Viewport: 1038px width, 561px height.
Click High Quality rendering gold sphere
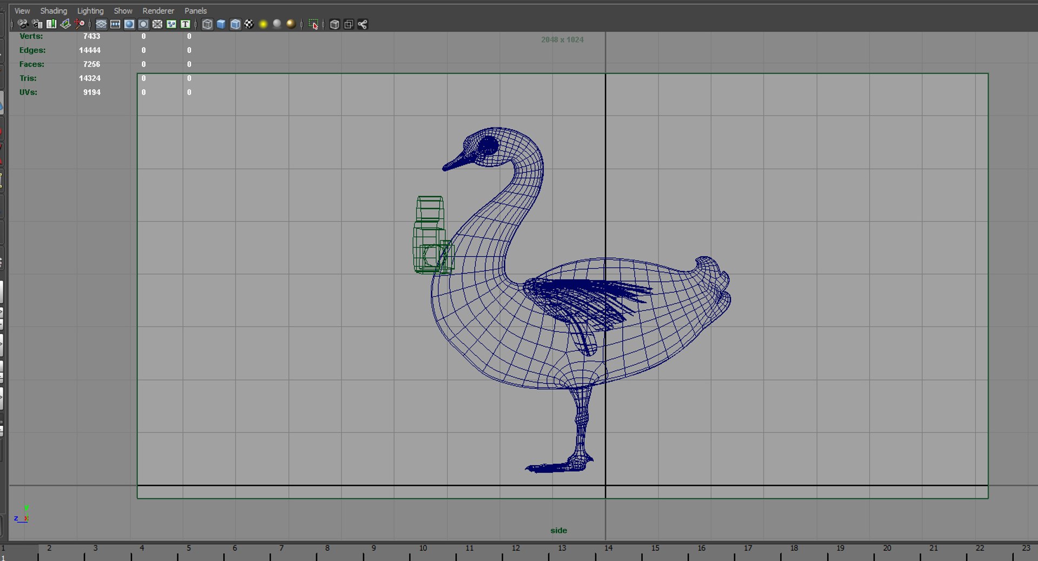coord(291,24)
